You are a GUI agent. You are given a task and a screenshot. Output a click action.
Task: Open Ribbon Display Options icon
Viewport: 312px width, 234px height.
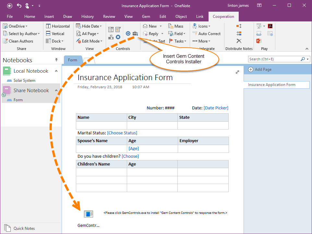click(x=259, y=6)
